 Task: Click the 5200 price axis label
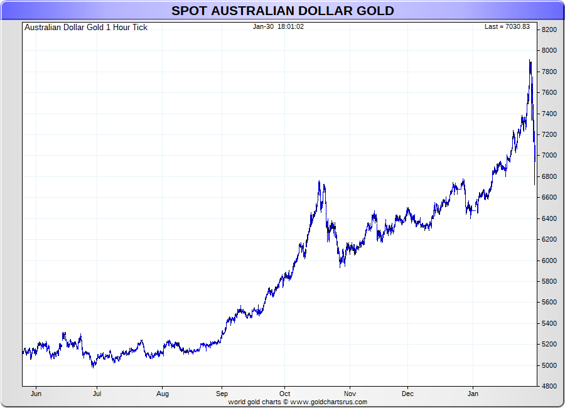(x=549, y=344)
